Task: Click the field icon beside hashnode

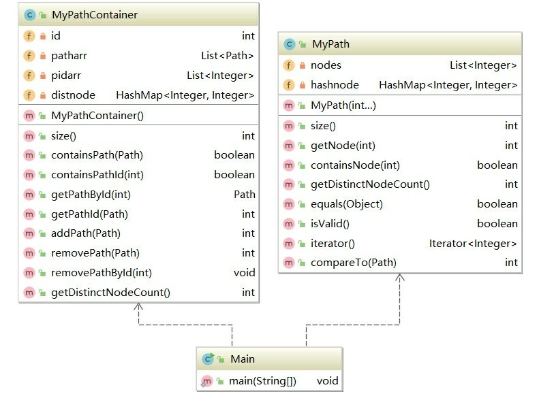Action: point(289,84)
